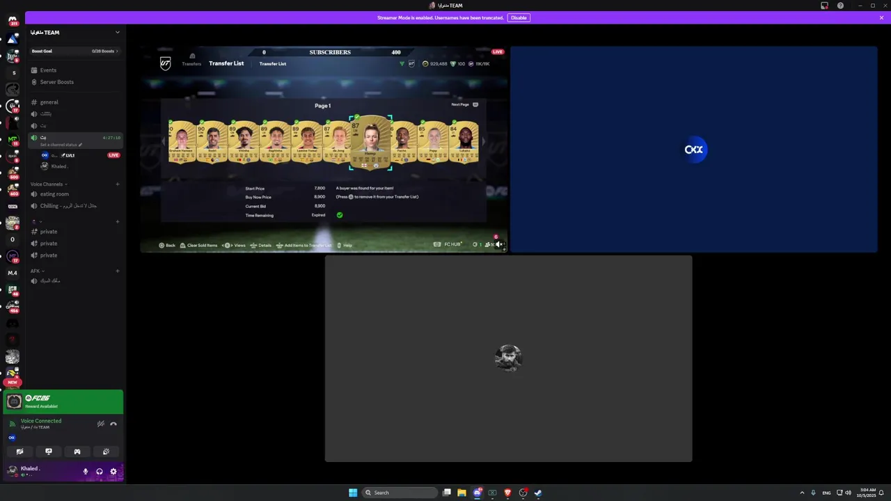Open the server icon with the NEW badge

[13, 374]
